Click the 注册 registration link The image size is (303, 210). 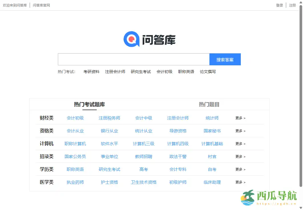pos(292,5)
